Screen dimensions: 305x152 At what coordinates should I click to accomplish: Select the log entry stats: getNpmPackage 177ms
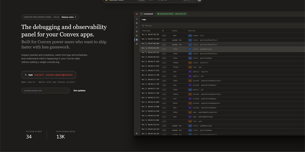pos(222,49)
